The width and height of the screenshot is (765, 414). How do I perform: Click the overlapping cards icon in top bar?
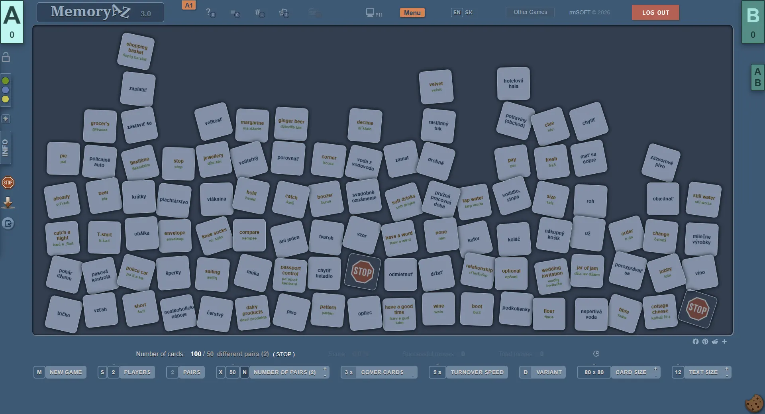click(x=284, y=13)
